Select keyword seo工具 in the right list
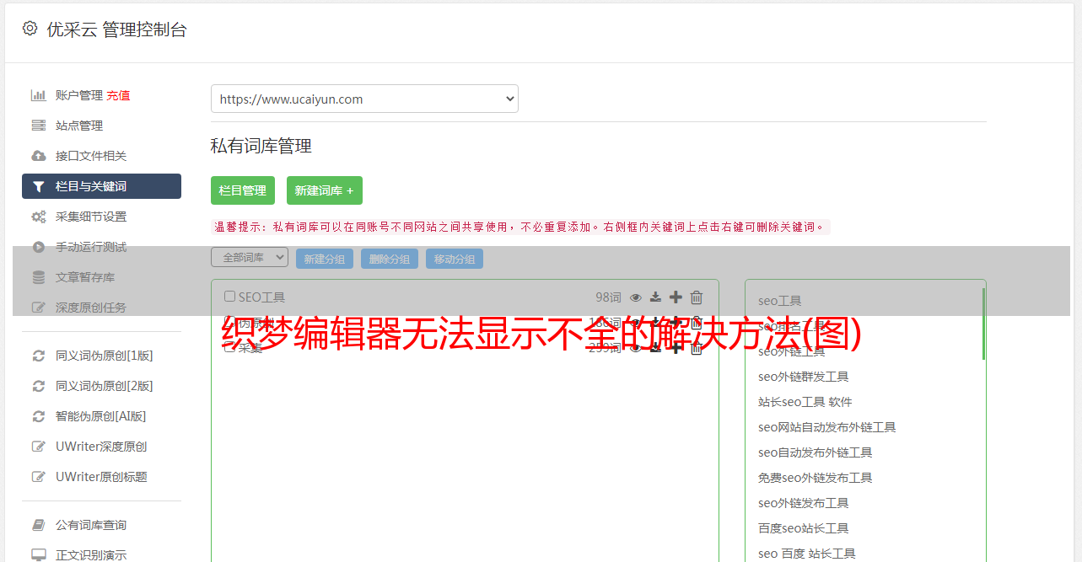The image size is (1082, 562). pyautogui.click(x=780, y=301)
